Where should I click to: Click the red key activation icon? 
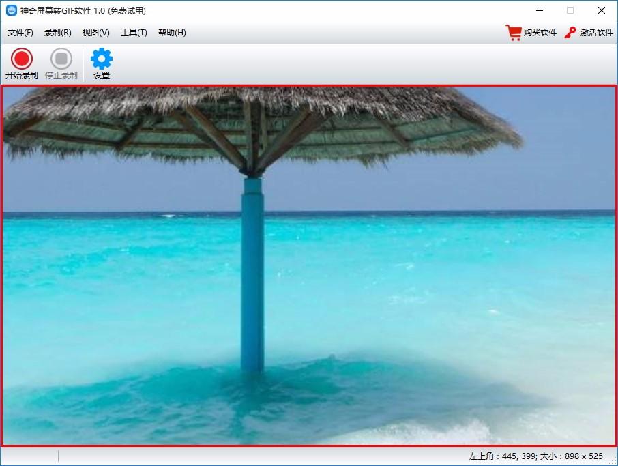click(x=570, y=33)
